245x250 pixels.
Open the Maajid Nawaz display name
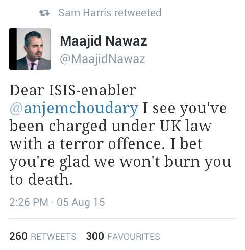tap(104, 41)
